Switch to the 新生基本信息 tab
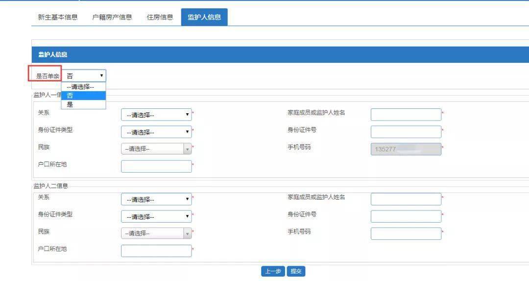 (58, 17)
